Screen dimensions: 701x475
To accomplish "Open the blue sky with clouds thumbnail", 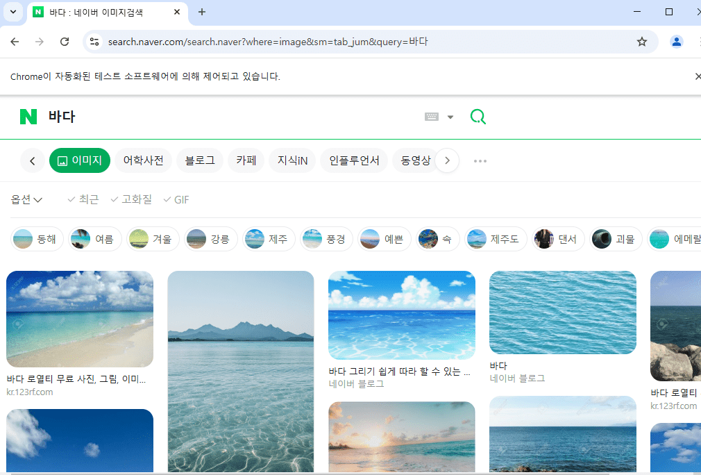I will coord(80,440).
